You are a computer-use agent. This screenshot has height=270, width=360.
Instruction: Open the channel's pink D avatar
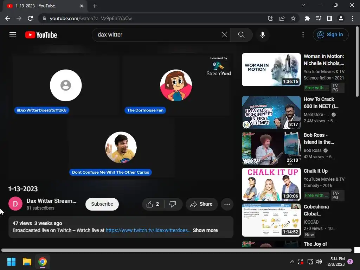[x=15, y=204]
